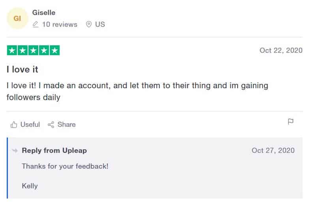The width and height of the screenshot is (311, 208).
Task: Click the pencil icon beside 10 reviews
Action: tap(35, 24)
